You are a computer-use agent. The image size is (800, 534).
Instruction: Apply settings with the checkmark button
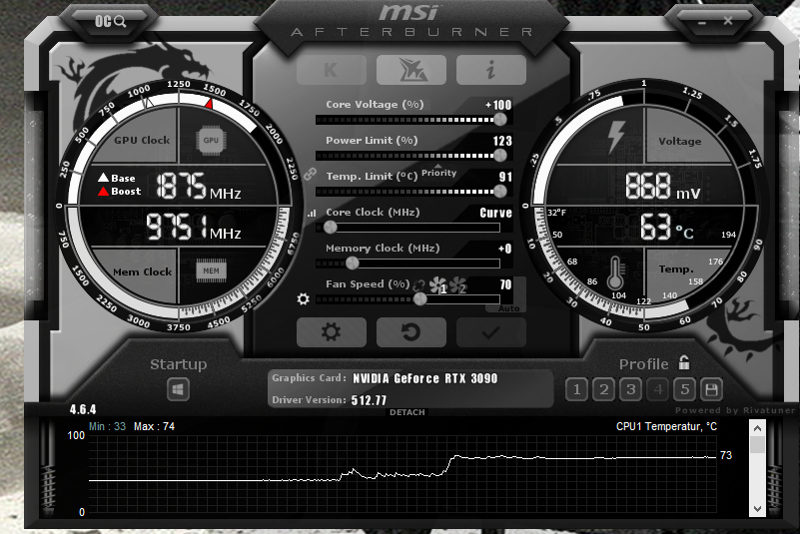point(490,332)
